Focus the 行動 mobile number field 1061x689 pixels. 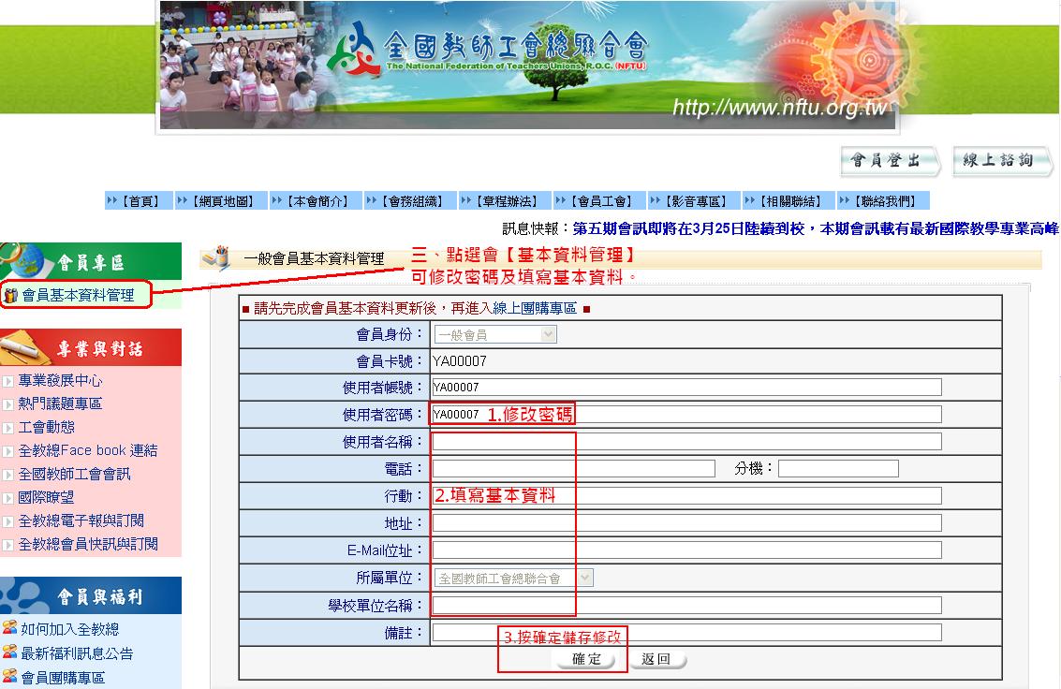(x=686, y=495)
